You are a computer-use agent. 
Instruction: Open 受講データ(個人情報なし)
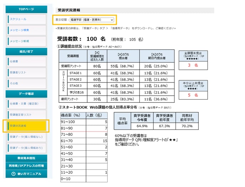(26, 137)
